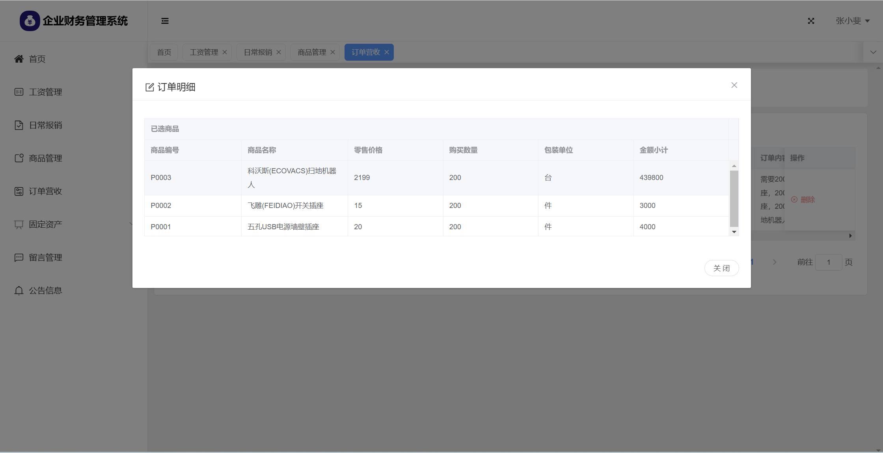Click the daily reimbursement sidebar icon

[19, 125]
